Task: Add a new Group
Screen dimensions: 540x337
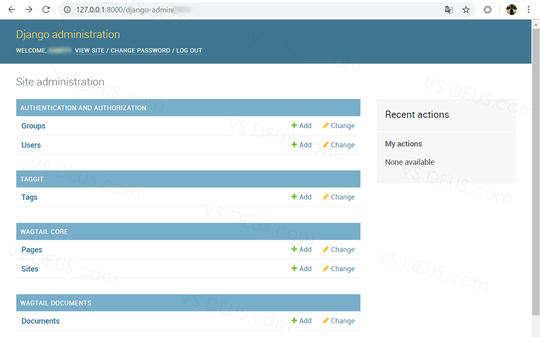Action: coord(301,126)
